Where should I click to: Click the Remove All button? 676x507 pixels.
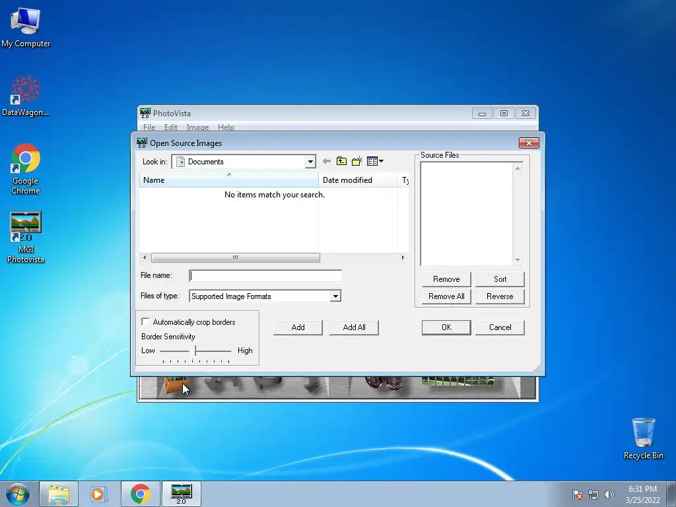coord(446,296)
